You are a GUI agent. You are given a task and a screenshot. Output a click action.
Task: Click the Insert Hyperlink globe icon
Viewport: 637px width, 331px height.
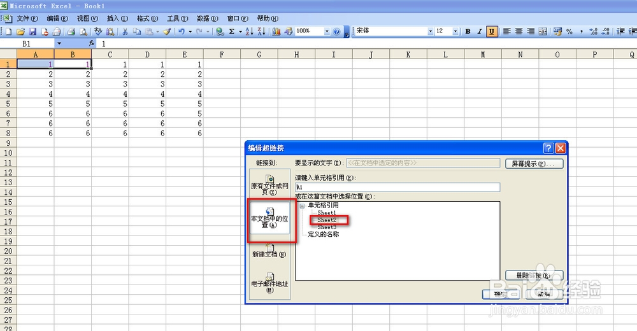point(220,31)
